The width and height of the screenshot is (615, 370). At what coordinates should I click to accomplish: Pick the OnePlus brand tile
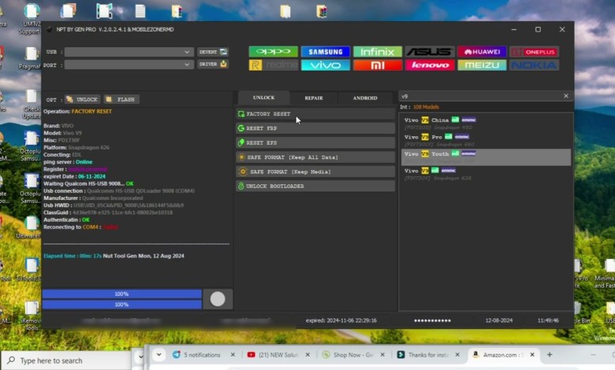click(x=534, y=52)
